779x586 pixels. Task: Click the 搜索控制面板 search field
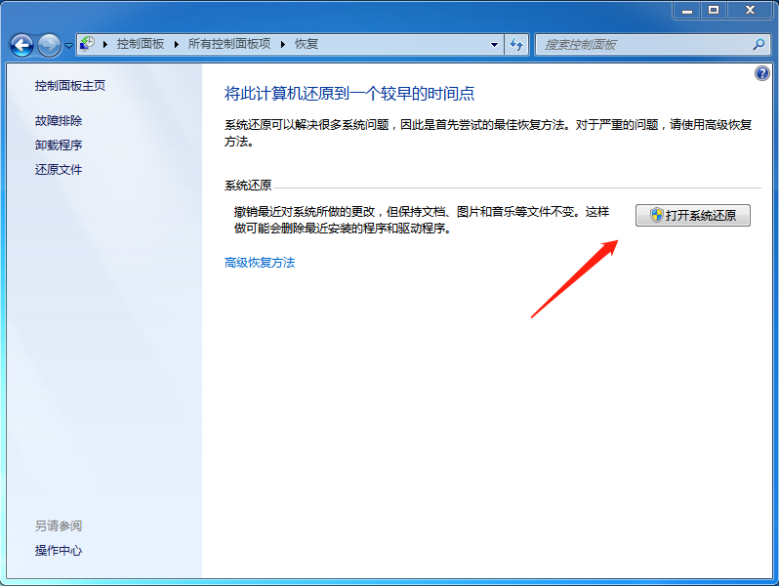[646, 45]
